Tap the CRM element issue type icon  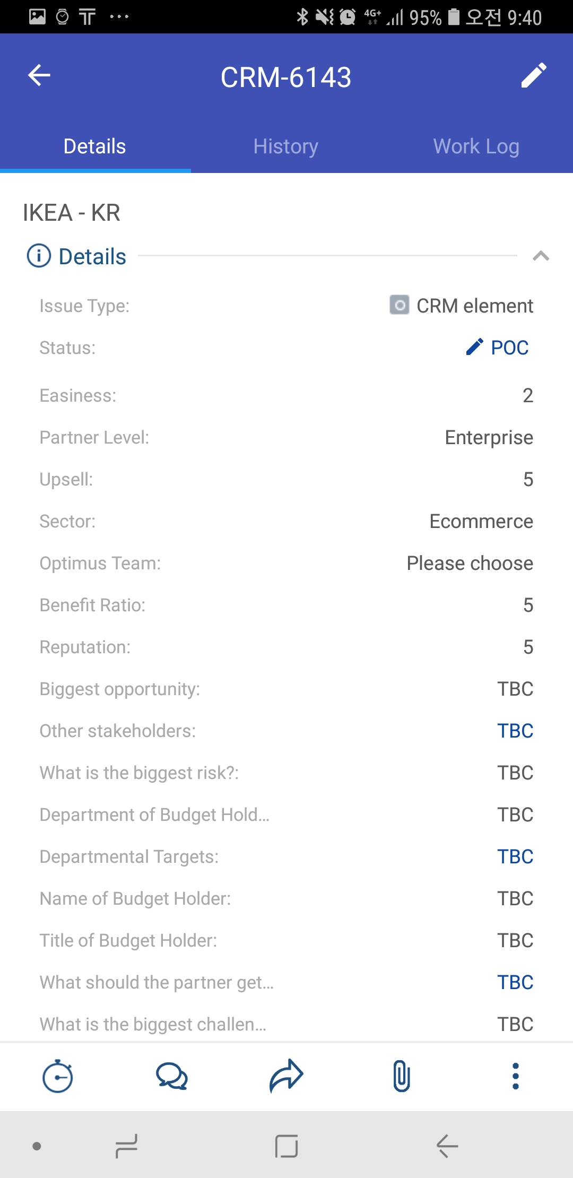[x=400, y=305]
